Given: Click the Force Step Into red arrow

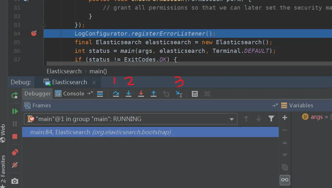Looking at the screenshot, I should (141, 94).
